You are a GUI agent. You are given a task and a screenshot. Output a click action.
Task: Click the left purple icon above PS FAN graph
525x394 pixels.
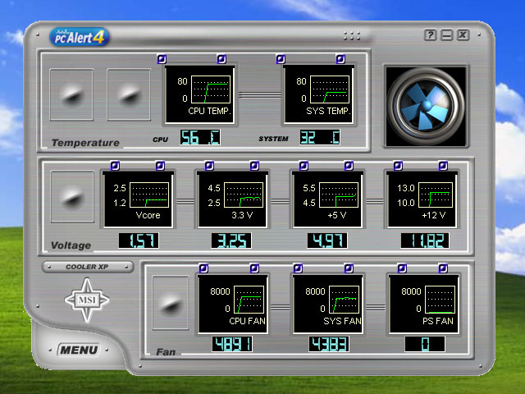[402, 268]
